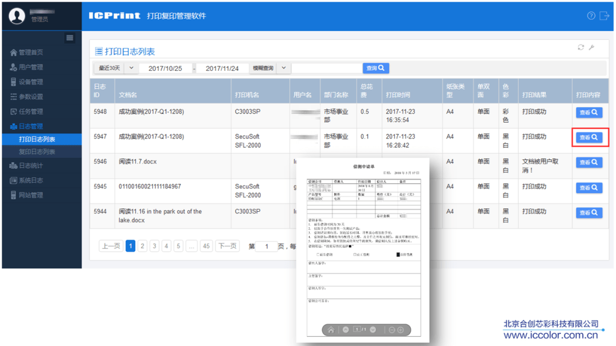Viewport: 616px width, 346px height.
Task: Open the wrench settings icon above the table
Action: pos(592,49)
